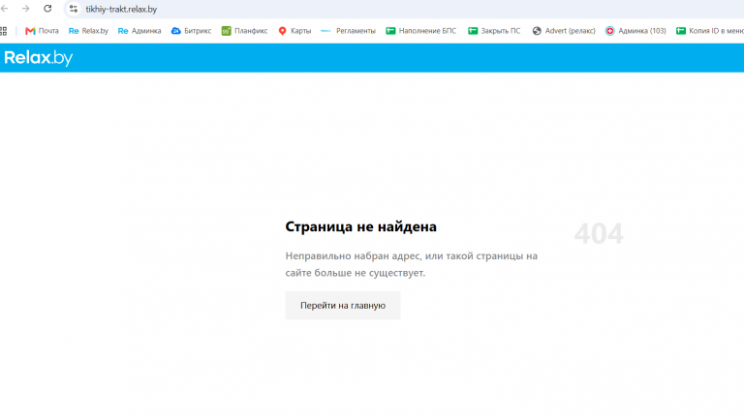Open the Relax.by bookmark

tap(88, 31)
